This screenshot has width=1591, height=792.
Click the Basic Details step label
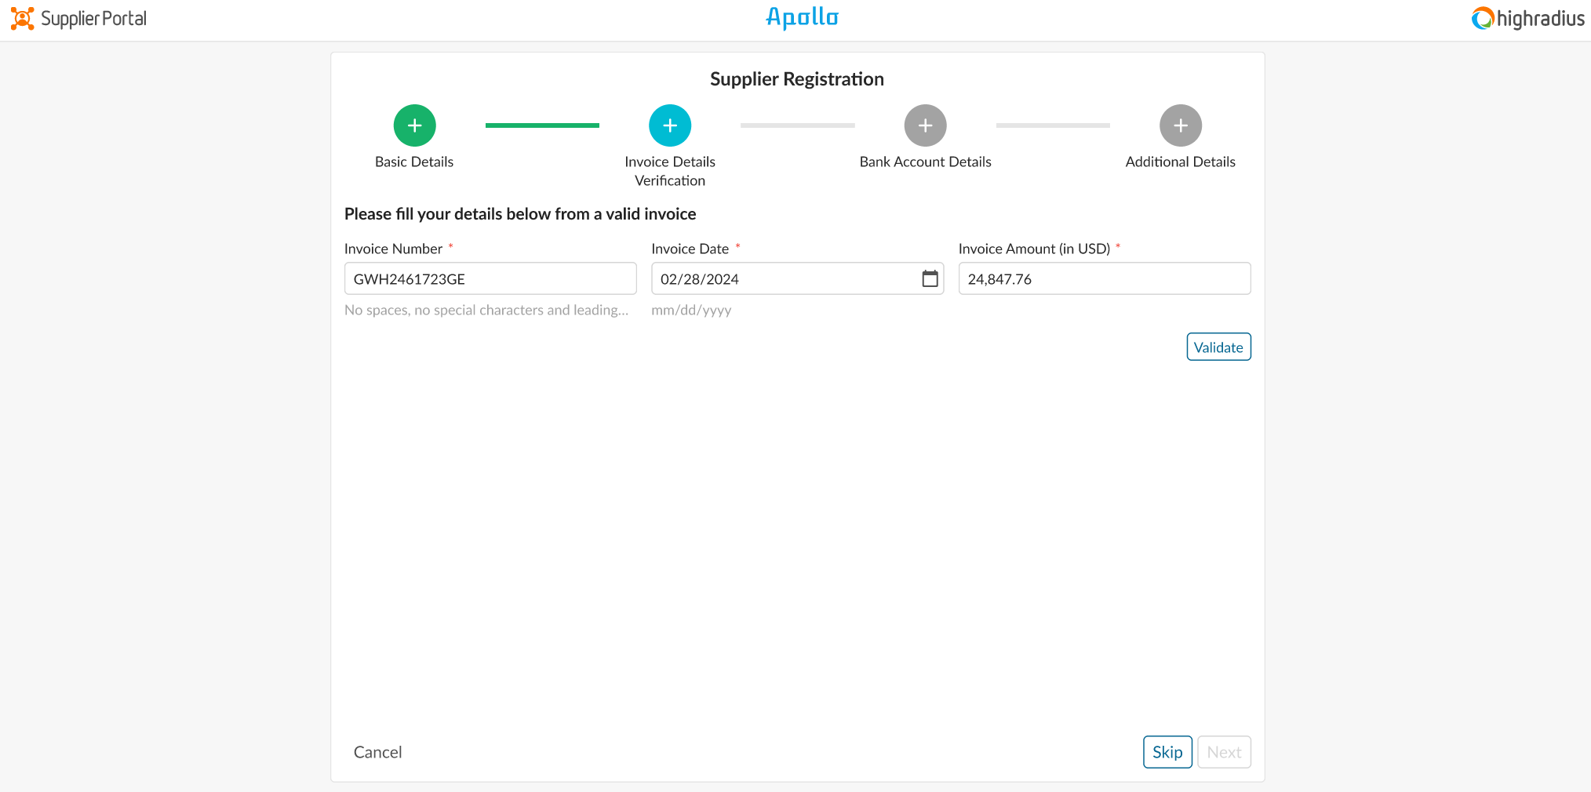(x=414, y=162)
